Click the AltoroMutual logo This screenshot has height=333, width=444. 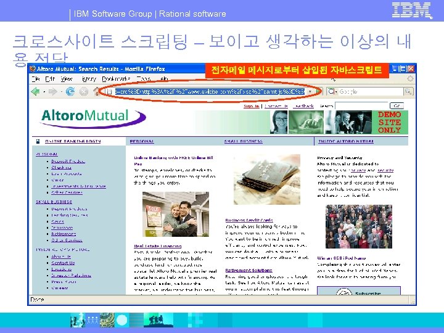(x=93, y=118)
